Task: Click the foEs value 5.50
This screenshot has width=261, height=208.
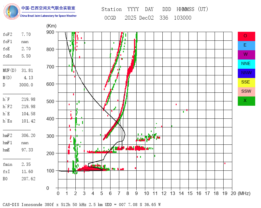Action: pyautogui.click(x=26, y=56)
